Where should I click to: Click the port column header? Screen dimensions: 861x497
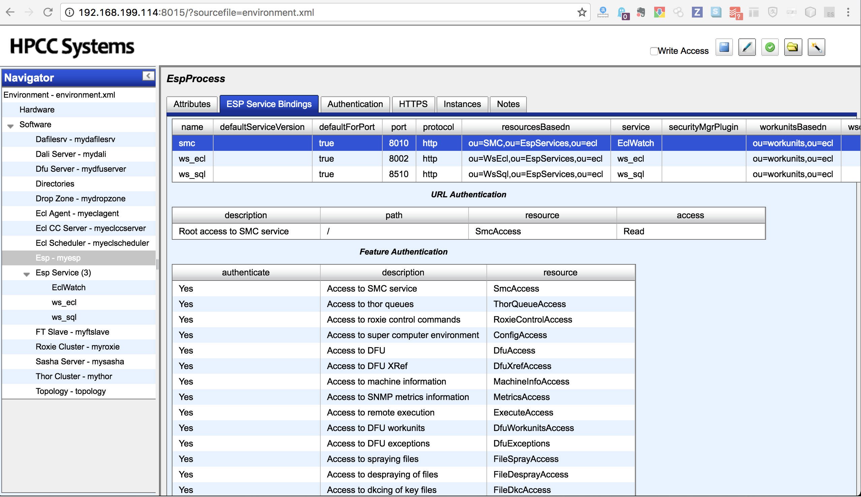coord(398,127)
